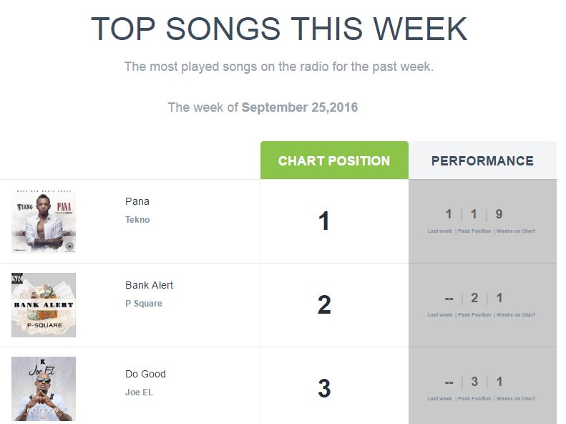Viewport: 566px width, 424px height.
Task: Click the September 25,2016 week date
Action: point(300,107)
